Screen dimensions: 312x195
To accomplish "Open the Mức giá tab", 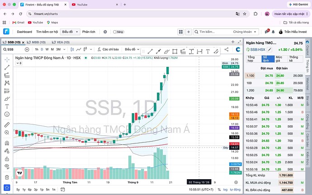I will pyautogui.click(x=281, y=59).
